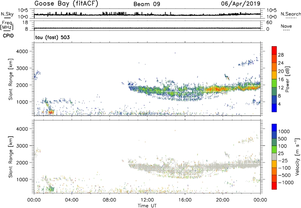Click the '60' Nave axis tick
The width and height of the screenshot is (301, 208).
(x=269, y=23)
